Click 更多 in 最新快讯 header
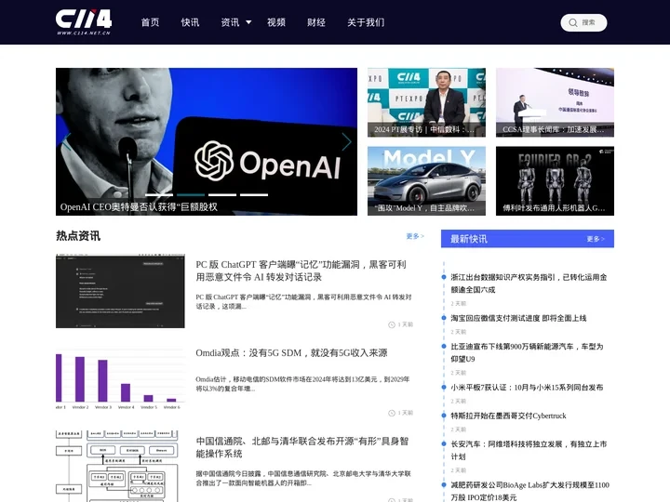This screenshot has height=502, width=670. (x=596, y=239)
